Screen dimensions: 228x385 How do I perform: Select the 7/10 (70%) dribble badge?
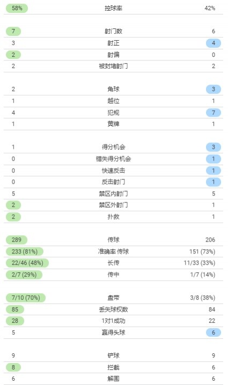point(26,297)
